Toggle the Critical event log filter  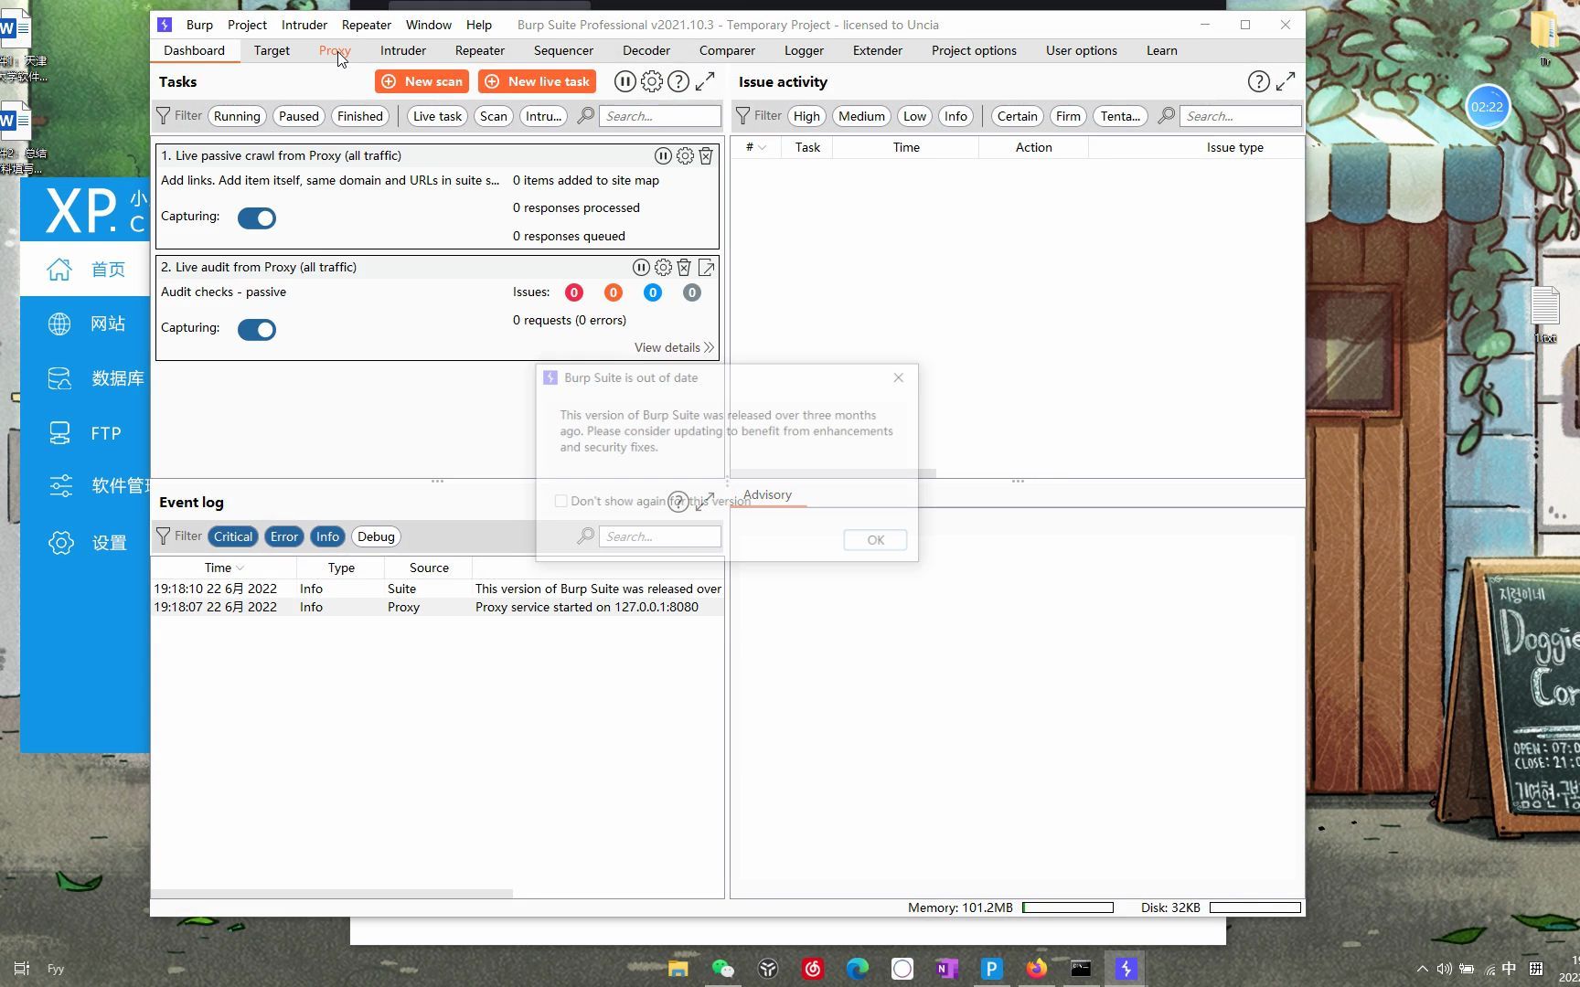(233, 536)
